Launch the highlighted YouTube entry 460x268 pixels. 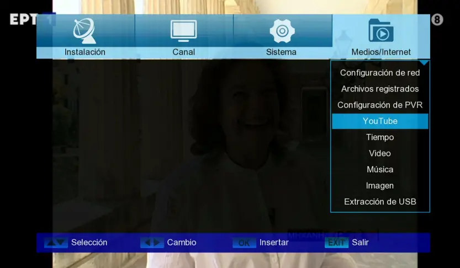380,121
